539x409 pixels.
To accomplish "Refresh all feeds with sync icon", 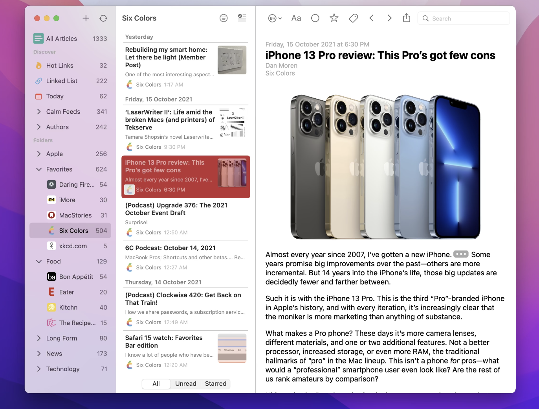I will 103,18.
